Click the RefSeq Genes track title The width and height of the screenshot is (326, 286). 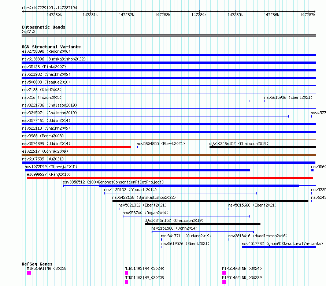click(37, 264)
